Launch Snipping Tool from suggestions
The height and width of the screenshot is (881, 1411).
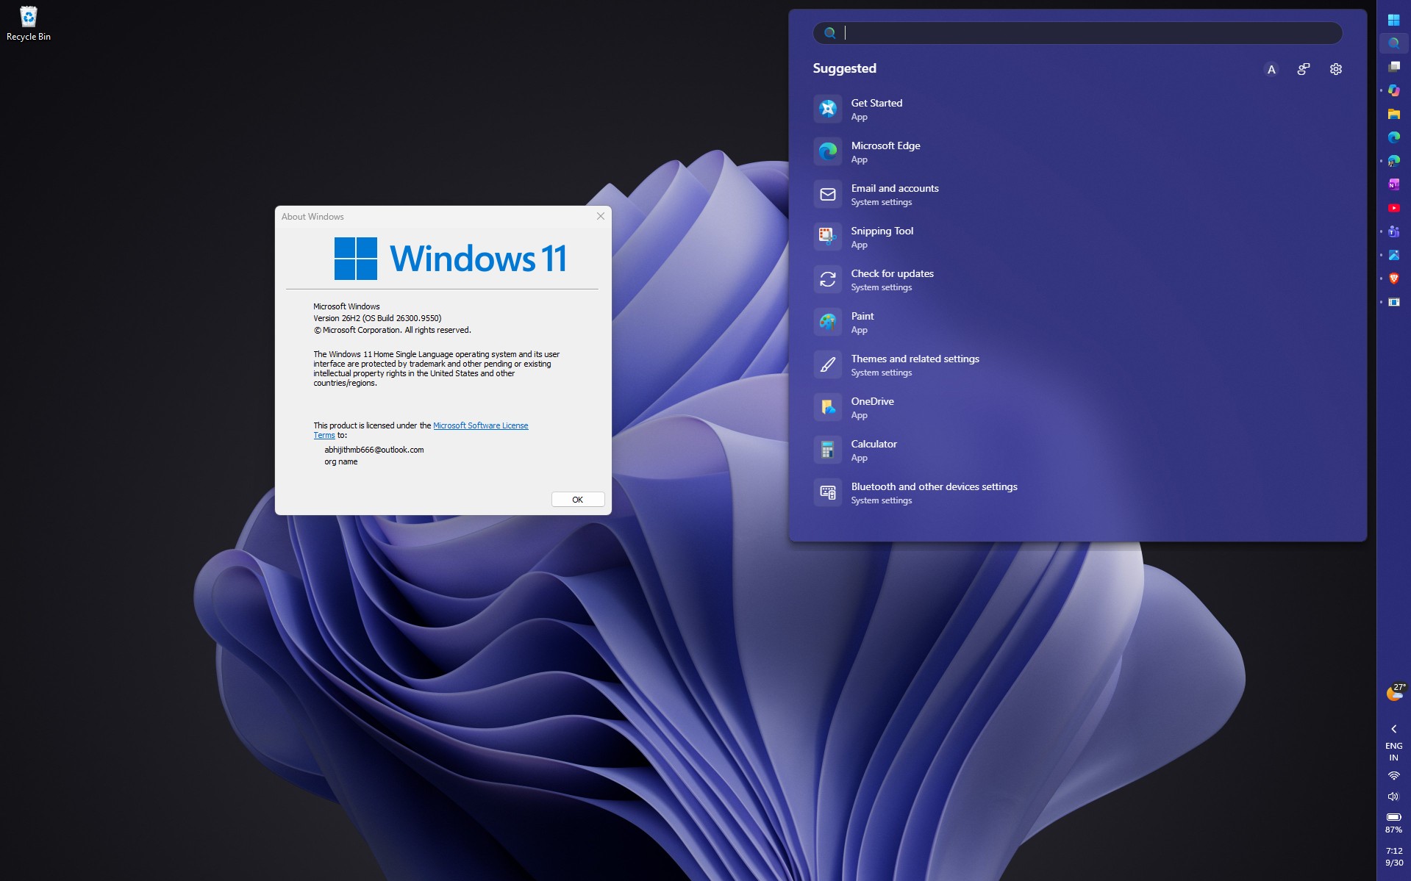click(x=1077, y=237)
